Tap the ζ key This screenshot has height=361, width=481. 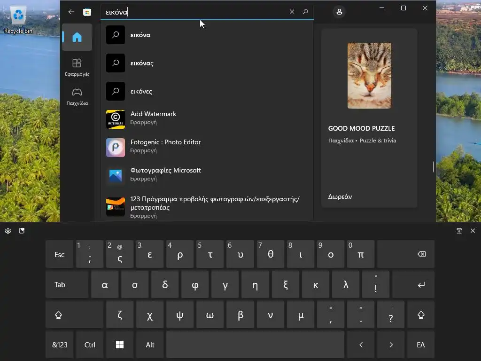[120, 314]
